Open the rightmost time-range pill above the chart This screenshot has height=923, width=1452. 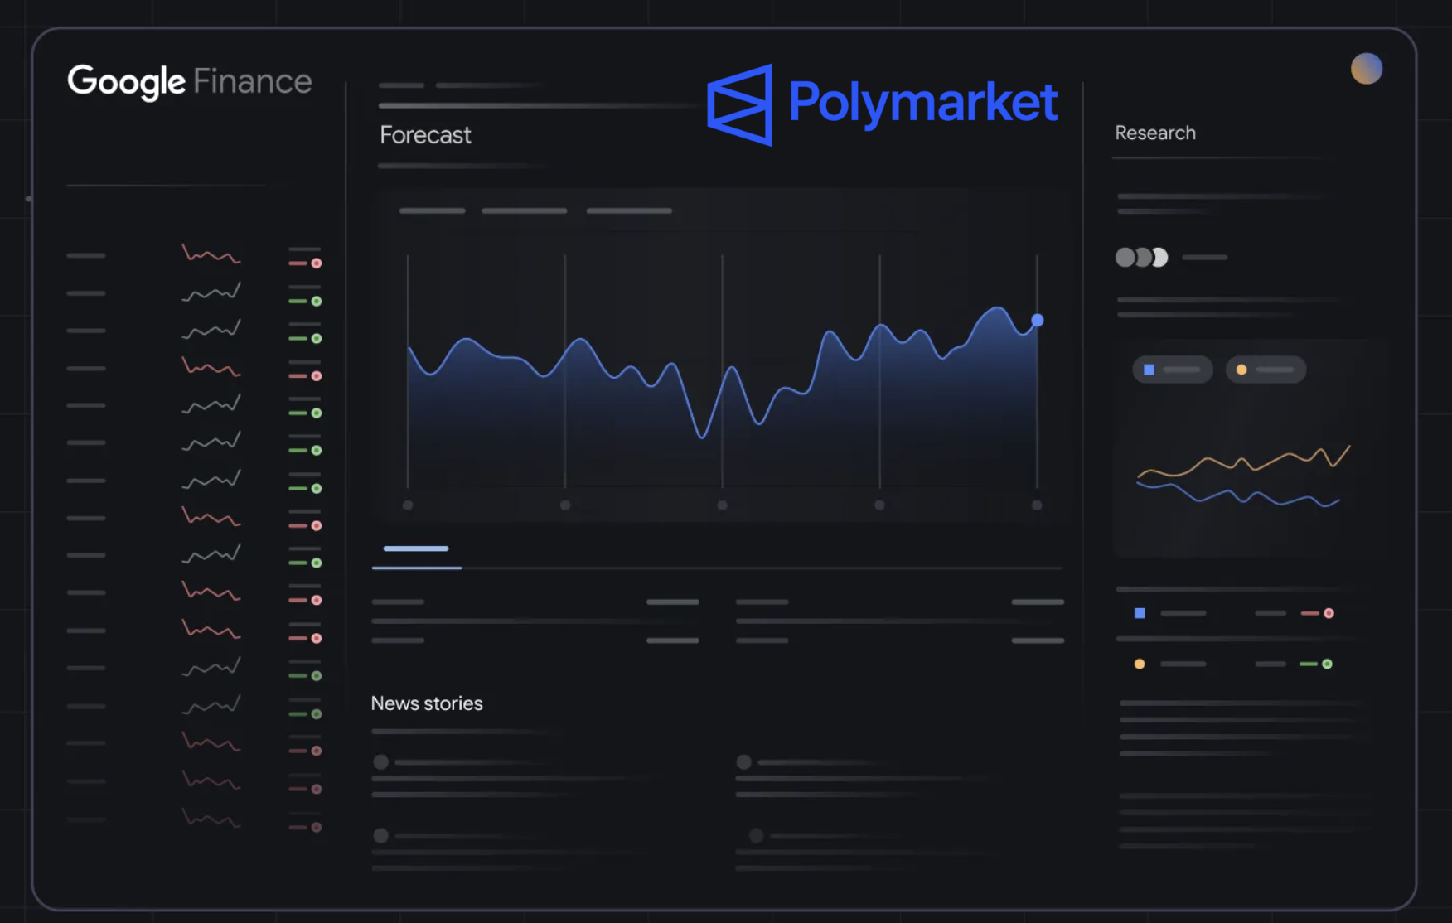(x=628, y=210)
